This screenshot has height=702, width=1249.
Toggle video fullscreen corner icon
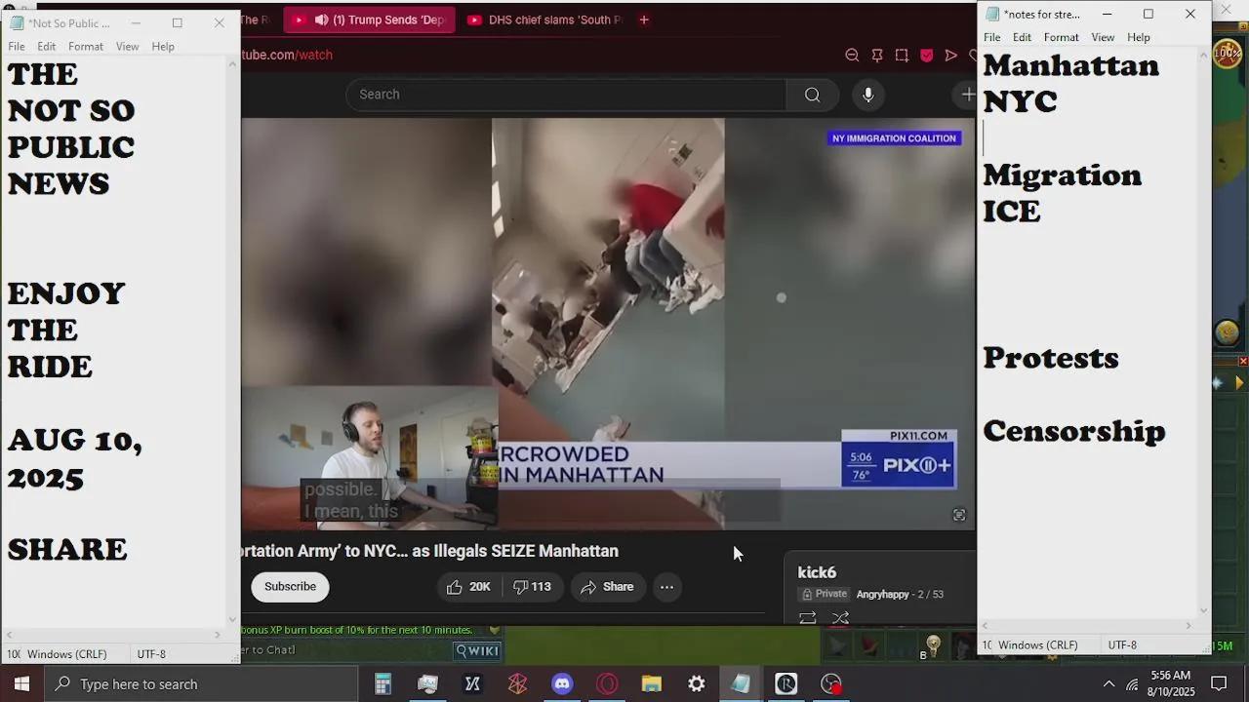coord(959,515)
